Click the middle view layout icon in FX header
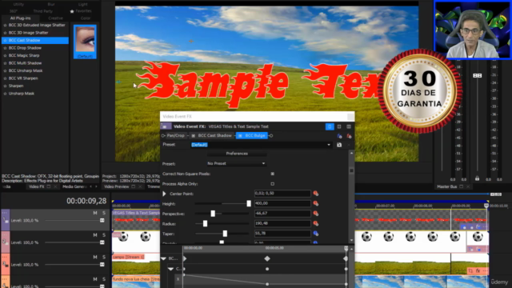 (339, 126)
